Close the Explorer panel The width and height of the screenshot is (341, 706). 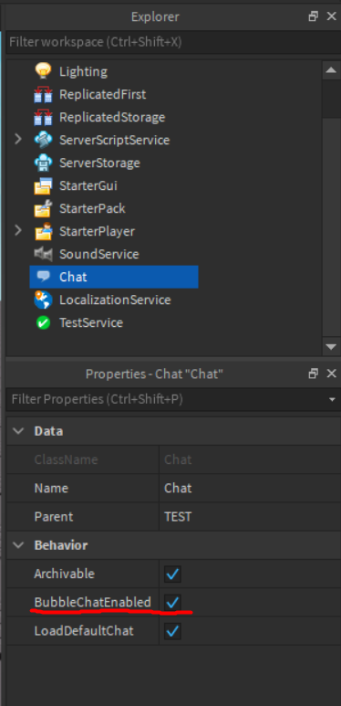332,16
